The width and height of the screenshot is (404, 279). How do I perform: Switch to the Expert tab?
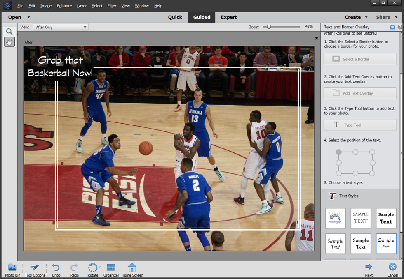click(229, 17)
